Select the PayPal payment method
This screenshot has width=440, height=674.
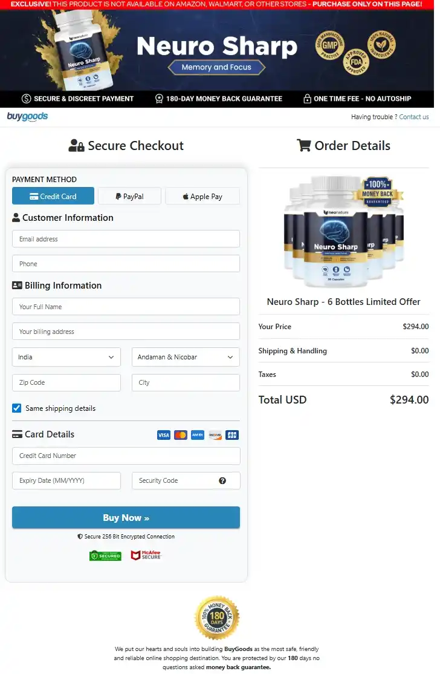click(x=129, y=195)
